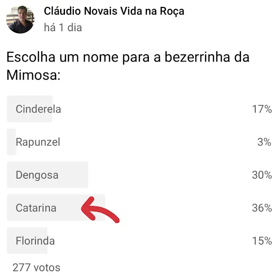This screenshot has height=276, width=276.
Task: Click the small gray bar beside Rapunzel
Action: 11,142
